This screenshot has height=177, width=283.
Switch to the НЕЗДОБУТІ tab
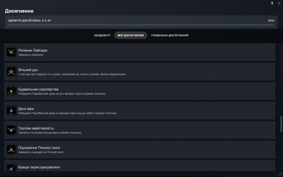102,35
